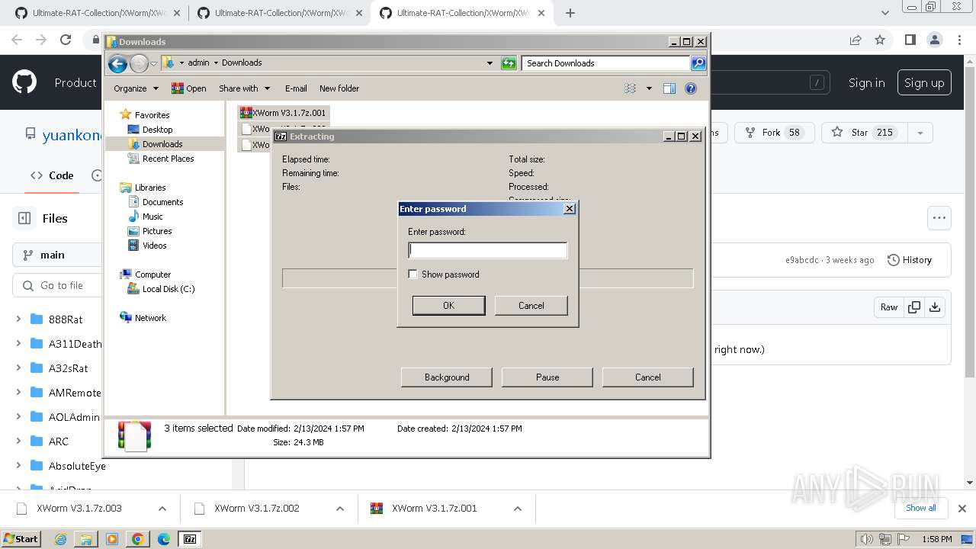The image size is (976, 549).
Task: Open Explorer help icon
Action: click(x=691, y=88)
